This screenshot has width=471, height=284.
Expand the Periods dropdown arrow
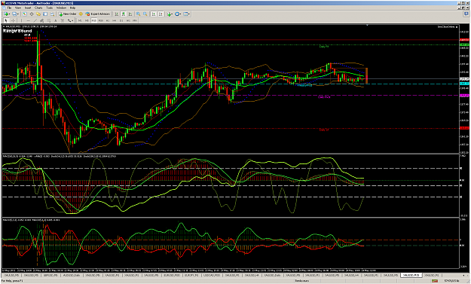pos(181,14)
